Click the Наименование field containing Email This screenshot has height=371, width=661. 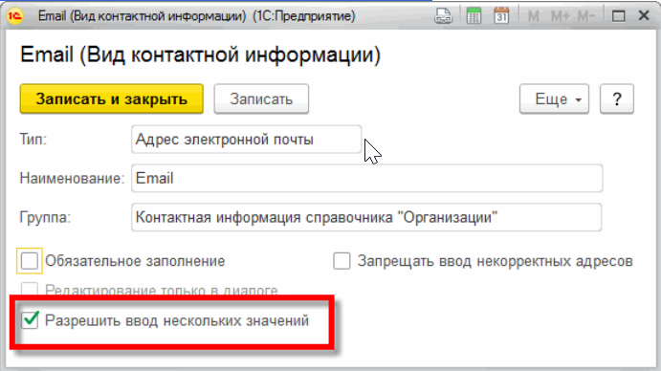[366, 179]
